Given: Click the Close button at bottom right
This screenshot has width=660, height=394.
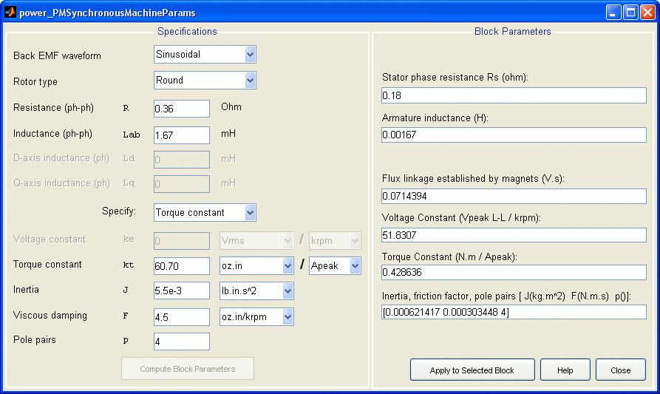Looking at the screenshot, I should pos(620,370).
